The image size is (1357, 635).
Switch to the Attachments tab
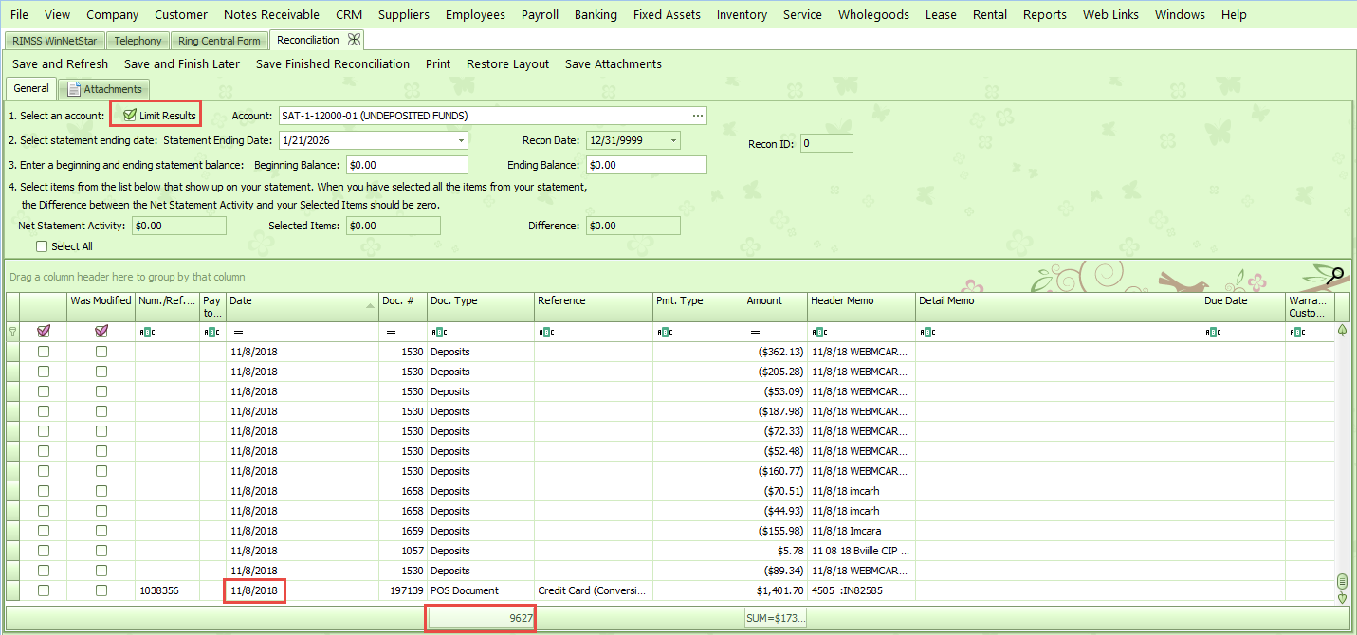(104, 89)
